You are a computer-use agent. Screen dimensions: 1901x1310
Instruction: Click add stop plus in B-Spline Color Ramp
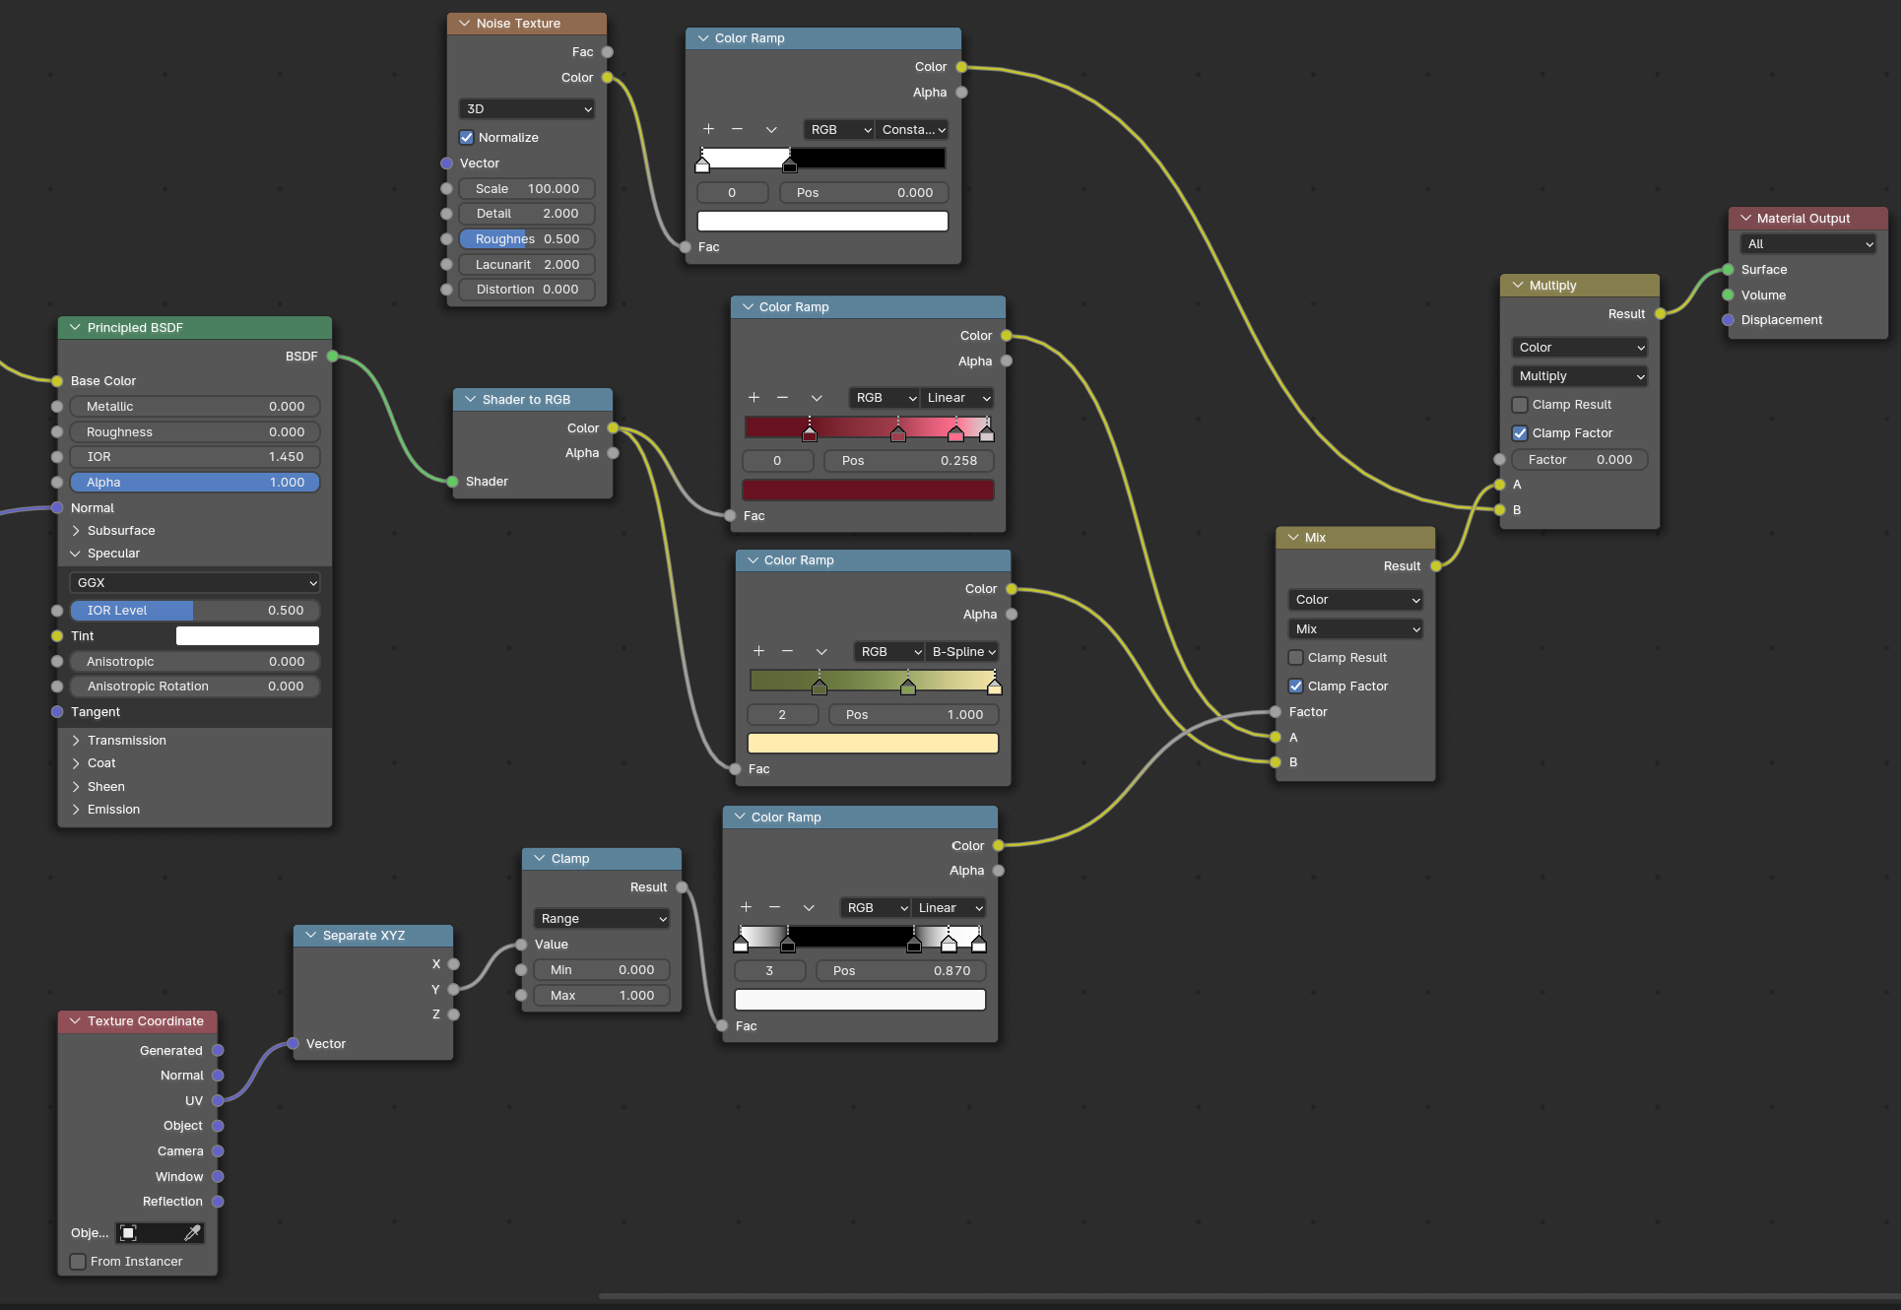pos(758,651)
